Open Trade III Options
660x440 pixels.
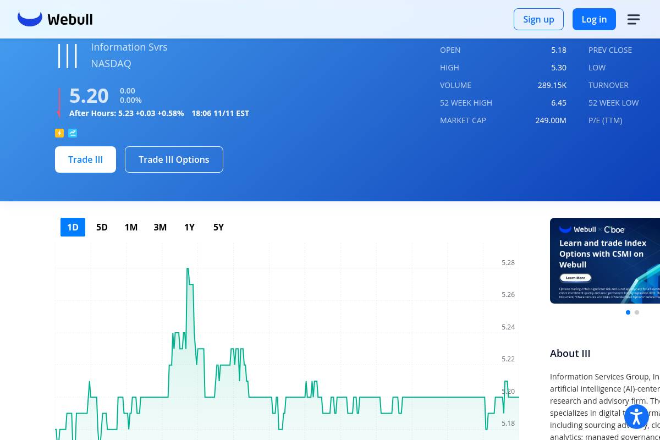pos(174,159)
